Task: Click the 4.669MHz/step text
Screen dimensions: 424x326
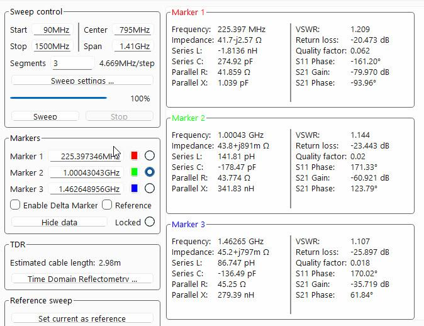Action: [x=127, y=64]
